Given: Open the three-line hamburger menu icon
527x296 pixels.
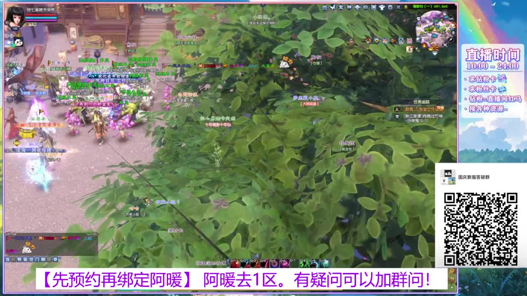Looking at the screenshot, I should pos(398,7).
